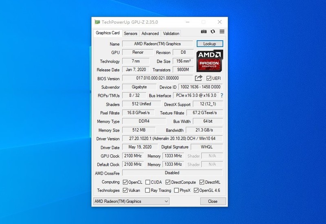Click the GPU Clock row Memory 1333 MHz
This screenshot has width=326, height=224.
click(x=173, y=156)
